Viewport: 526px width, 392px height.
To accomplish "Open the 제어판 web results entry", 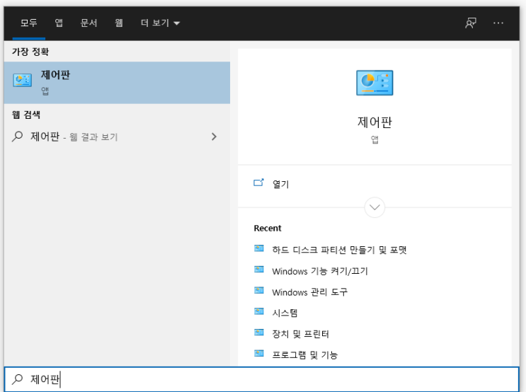I will tap(117, 137).
